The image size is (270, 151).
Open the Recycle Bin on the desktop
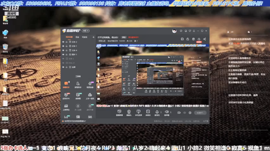click(5, 48)
